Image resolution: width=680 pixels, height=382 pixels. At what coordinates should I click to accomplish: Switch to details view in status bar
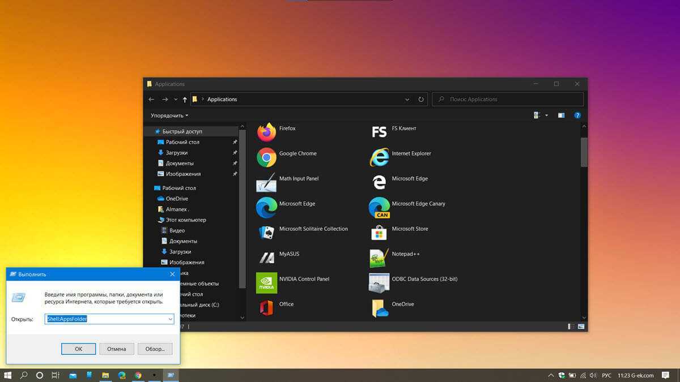point(570,327)
